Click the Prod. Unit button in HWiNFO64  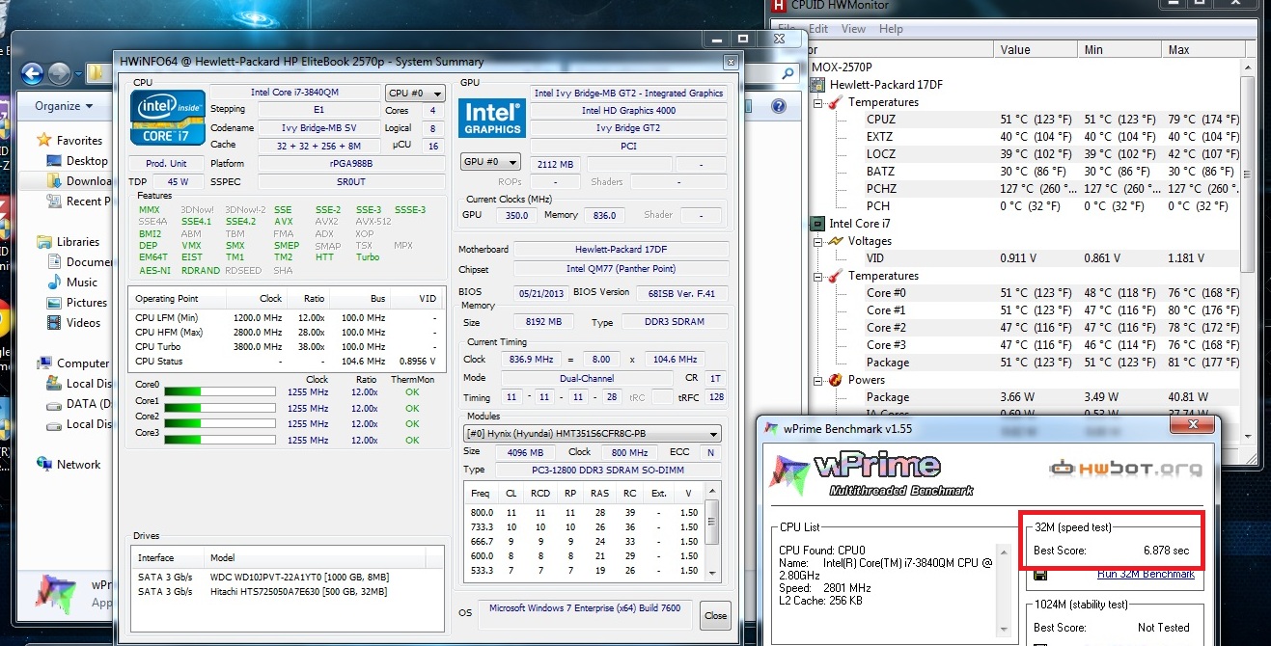point(166,163)
